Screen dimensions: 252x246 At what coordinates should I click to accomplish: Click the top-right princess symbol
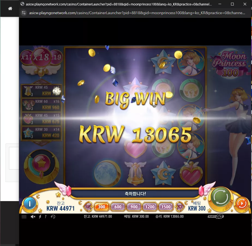(x=191, y=62)
